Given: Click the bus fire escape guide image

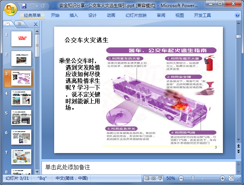Looking at the screenshot, I should click(161, 96).
